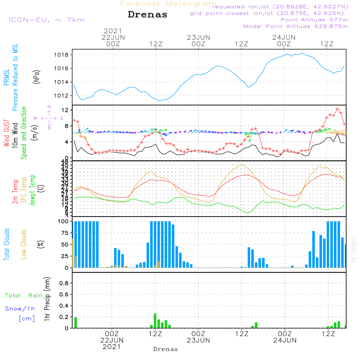The image size is (361, 361).
Task: Click the green "dewpt Temp" legend label
Action: coord(32,190)
